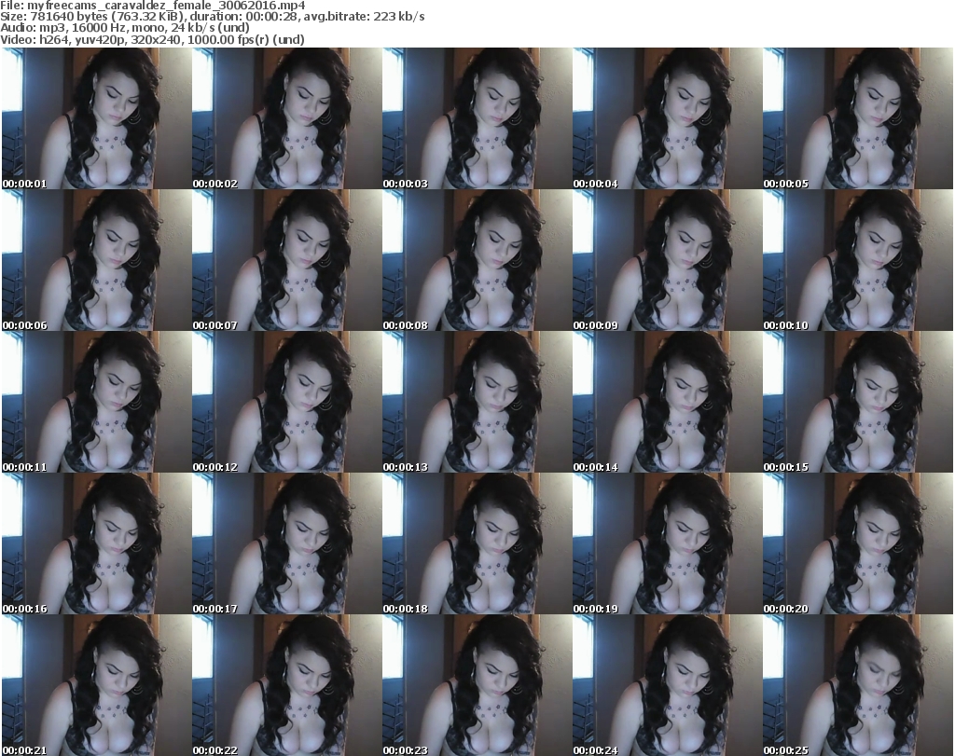Choose the snapshot at 00:00:21
Screen dimensions: 955x756
(x=96, y=685)
